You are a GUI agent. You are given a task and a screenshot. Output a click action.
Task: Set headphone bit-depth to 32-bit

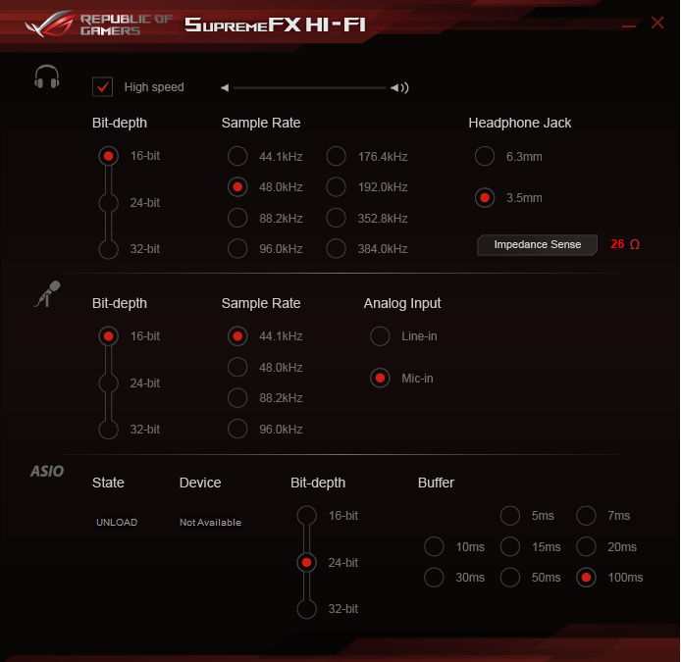(x=108, y=249)
